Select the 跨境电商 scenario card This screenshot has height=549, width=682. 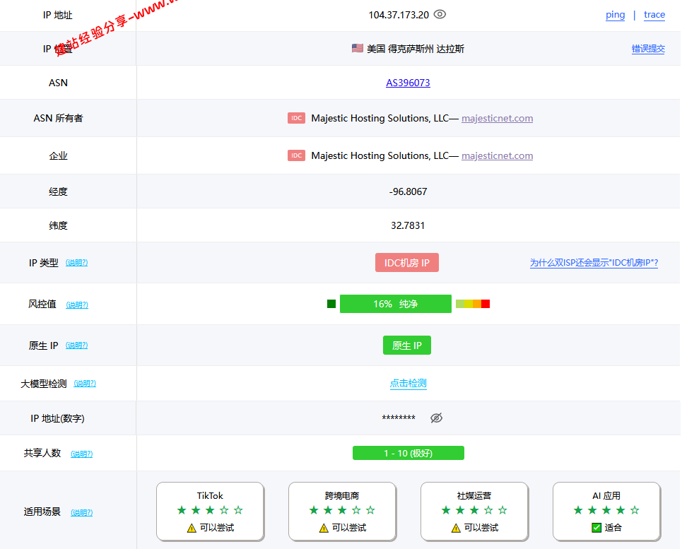342,511
